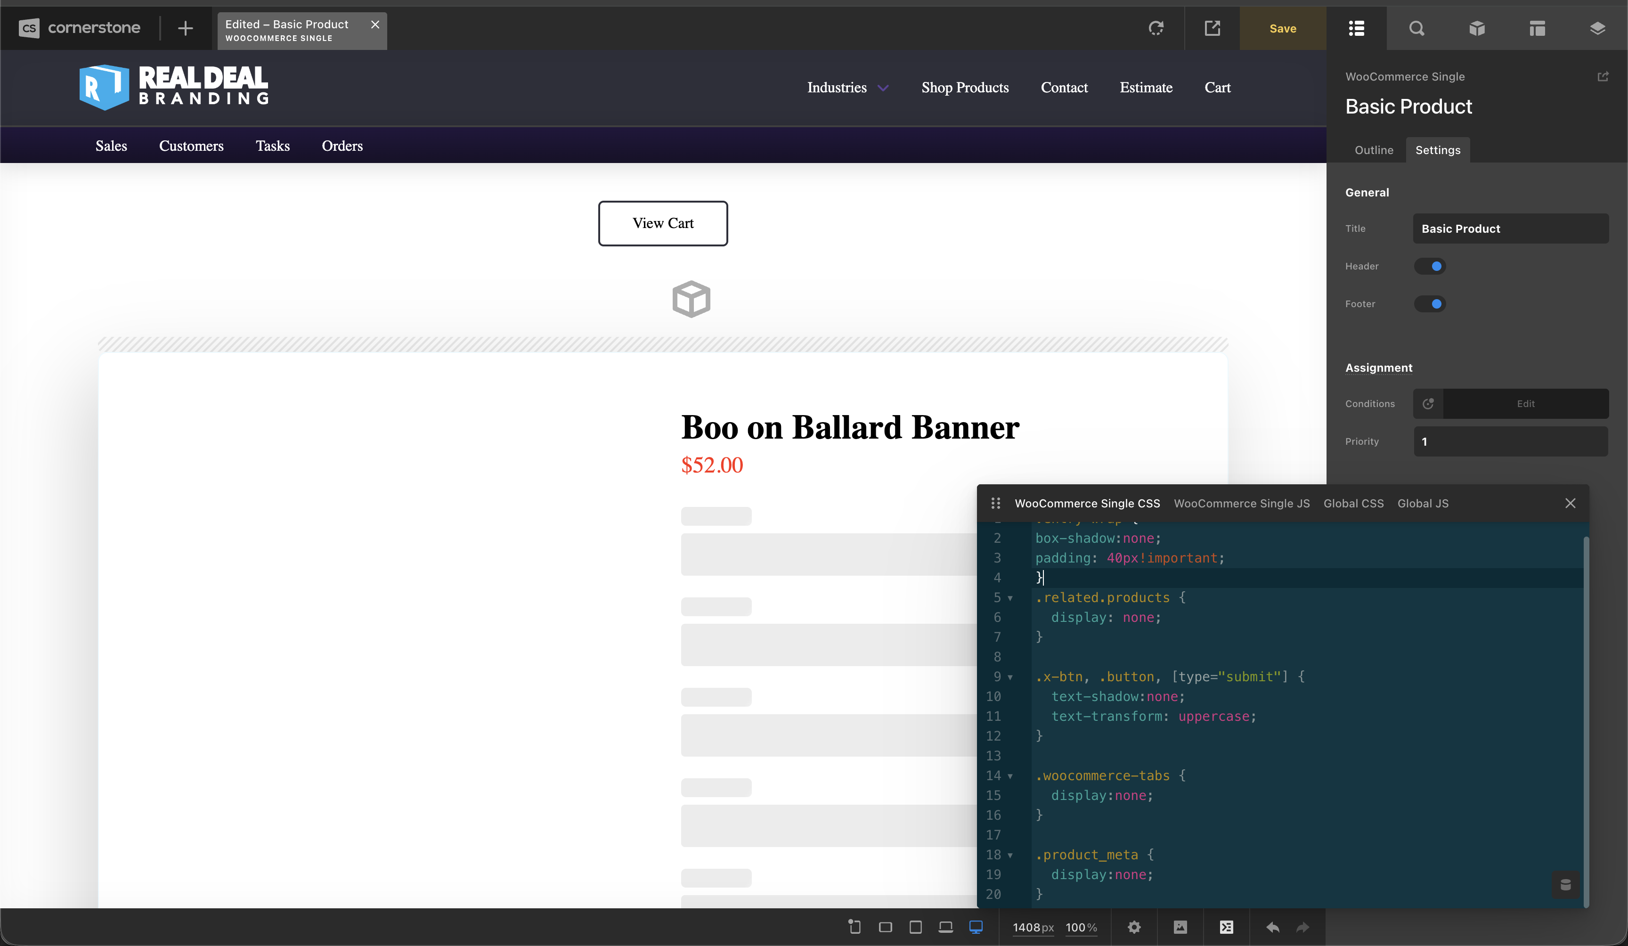Click the layers stack icon
Image resolution: width=1628 pixels, height=946 pixels.
[1597, 28]
